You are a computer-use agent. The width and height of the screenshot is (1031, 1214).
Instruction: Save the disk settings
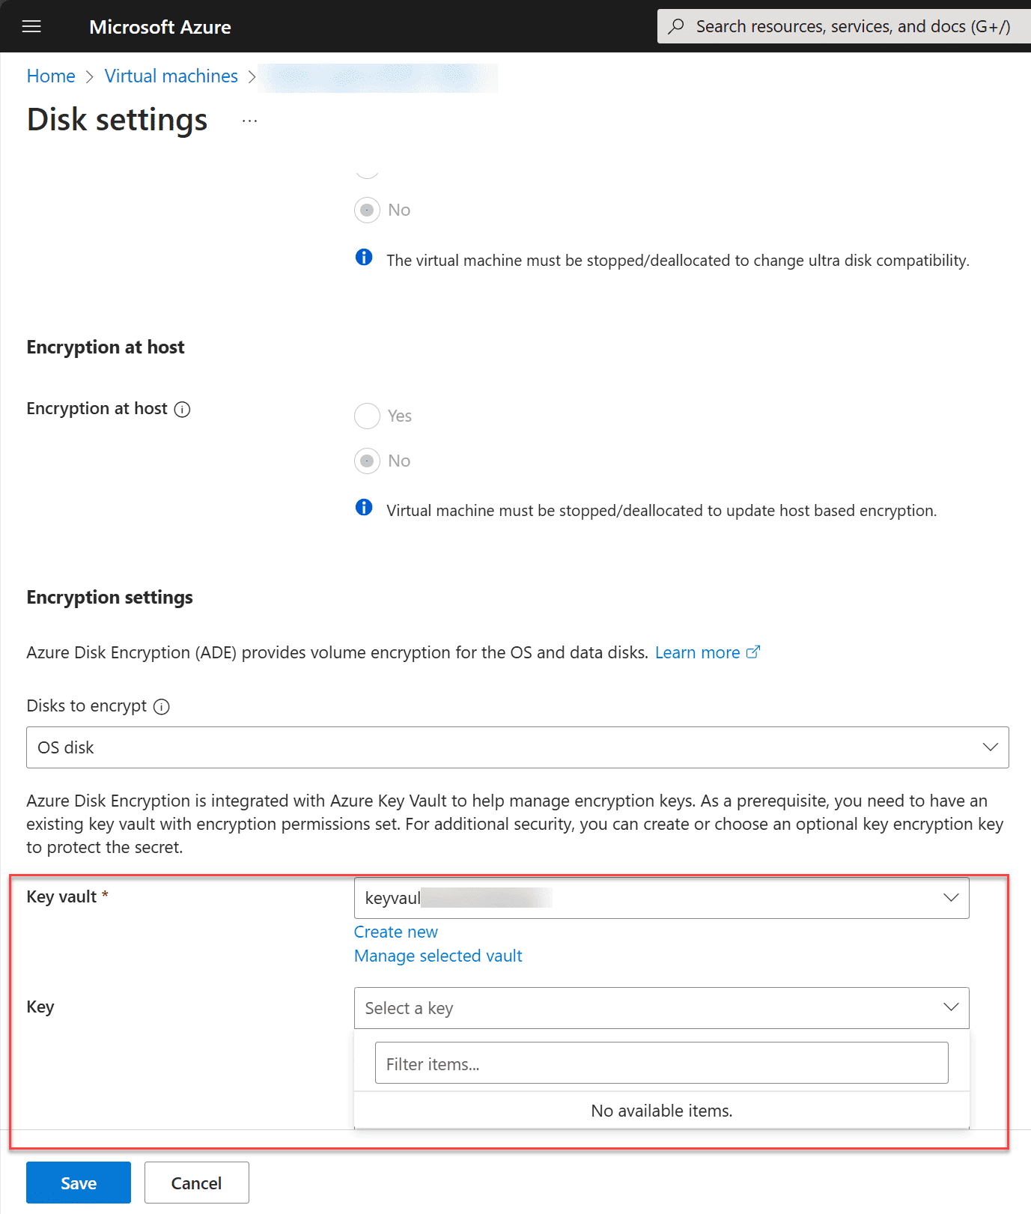(79, 1183)
